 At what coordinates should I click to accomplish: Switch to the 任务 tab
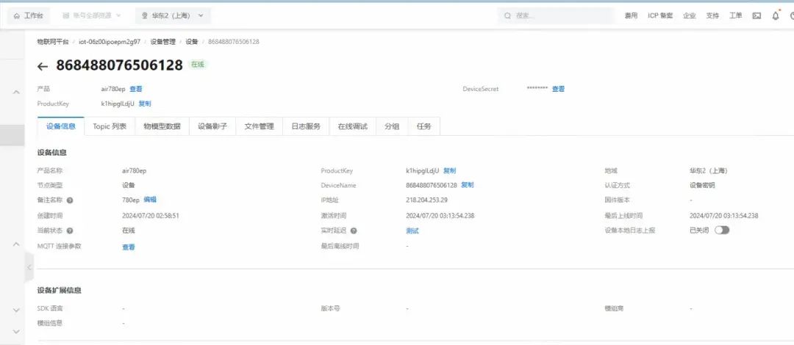[424, 126]
